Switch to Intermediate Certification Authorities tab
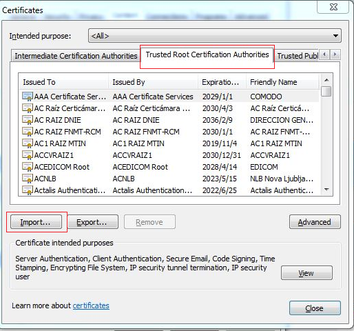This screenshot has height=331, width=354. coord(76,56)
